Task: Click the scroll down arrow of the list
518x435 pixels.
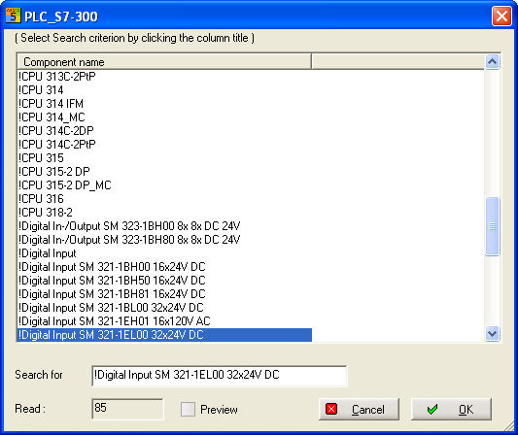Action: pyautogui.click(x=492, y=333)
